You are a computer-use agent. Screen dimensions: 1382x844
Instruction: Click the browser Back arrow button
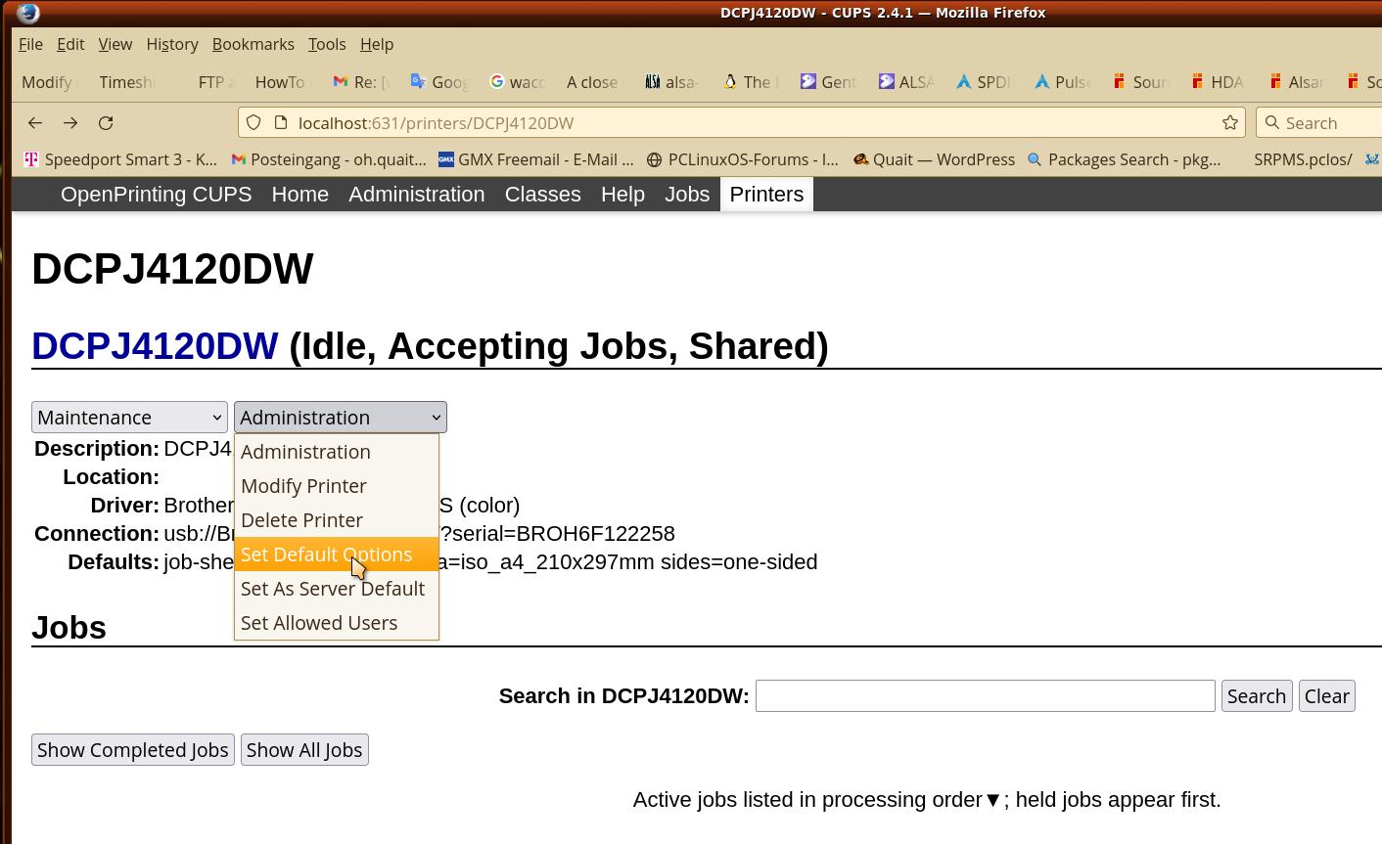click(x=35, y=123)
